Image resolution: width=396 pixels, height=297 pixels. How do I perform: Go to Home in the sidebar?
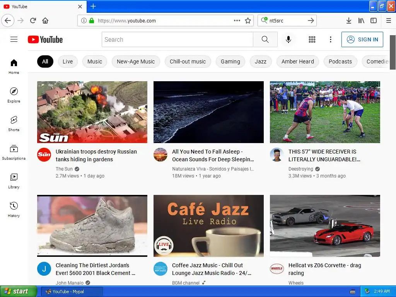(x=14, y=67)
